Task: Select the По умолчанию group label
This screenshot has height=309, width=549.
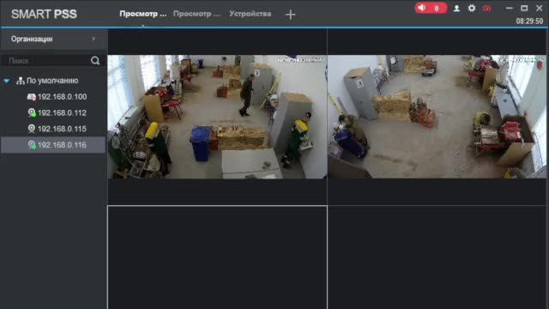Action: (52, 81)
